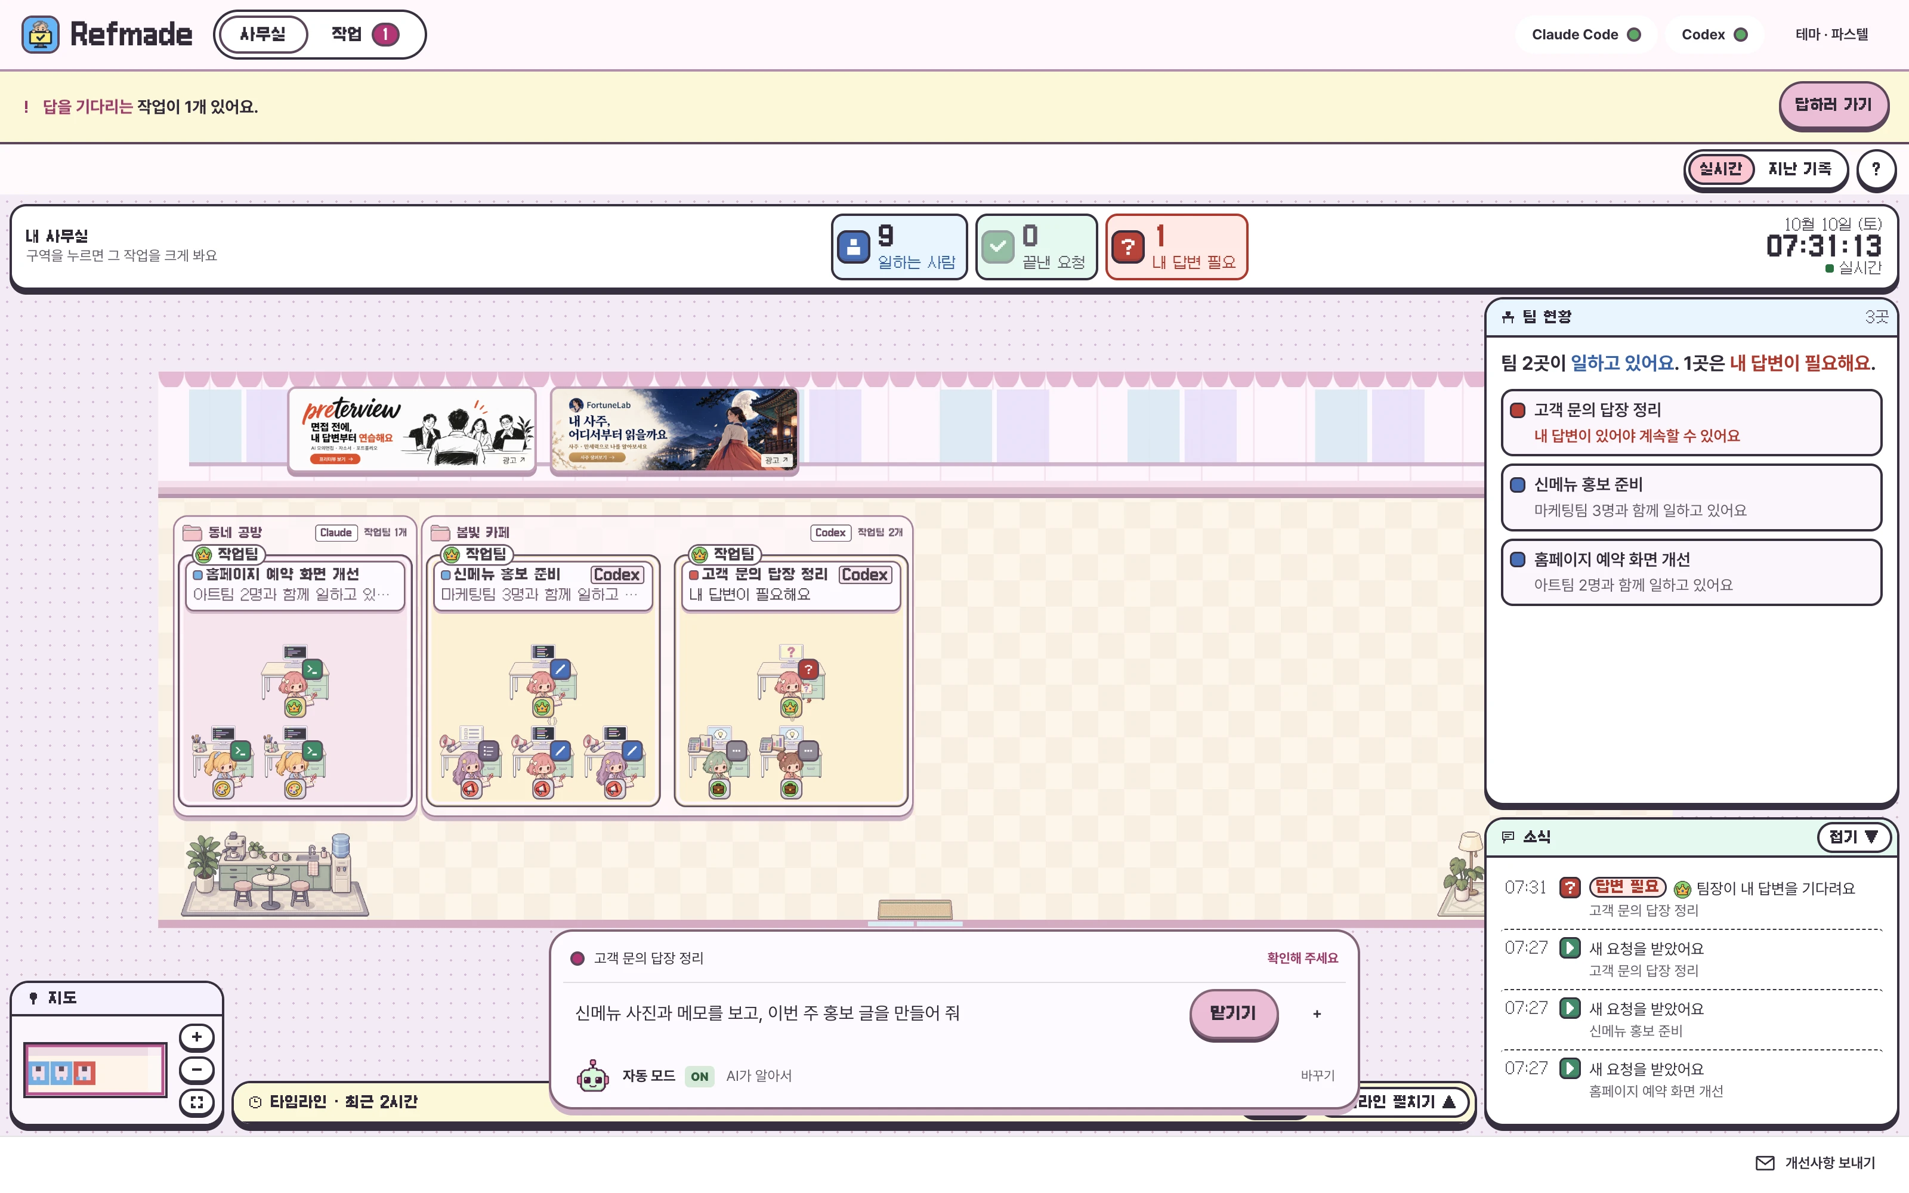Click the envelope icon for 개선사항 보내기
The height and width of the screenshot is (1193, 1909).
click(x=1765, y=1162)
